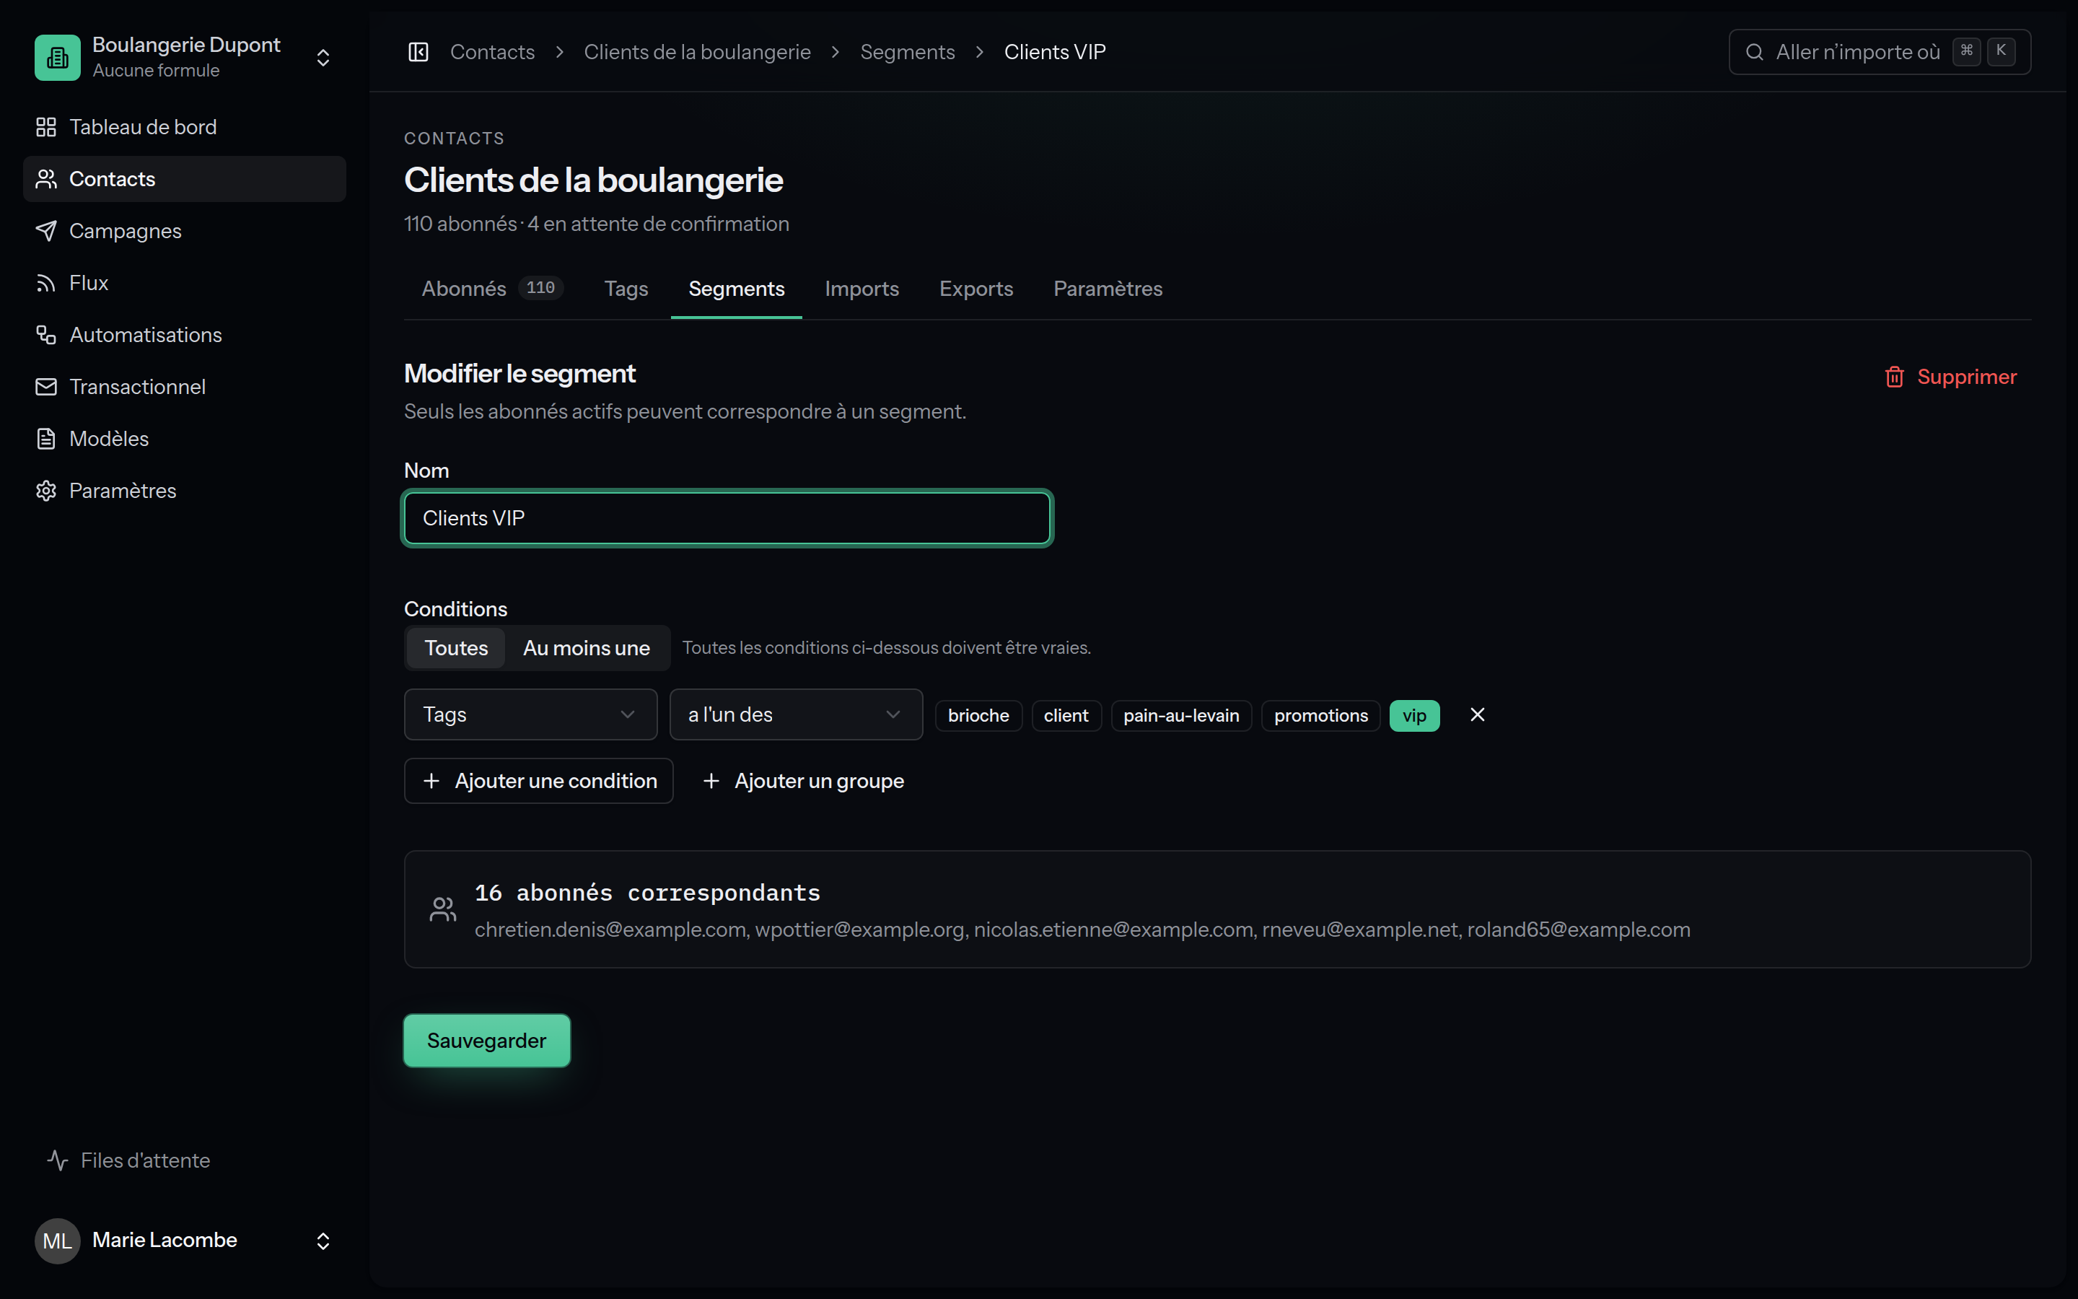The height and width of the screenshot is (1299, 2078).
Task: Switch to the Imports tab
Action: click(x=862, y=289)
